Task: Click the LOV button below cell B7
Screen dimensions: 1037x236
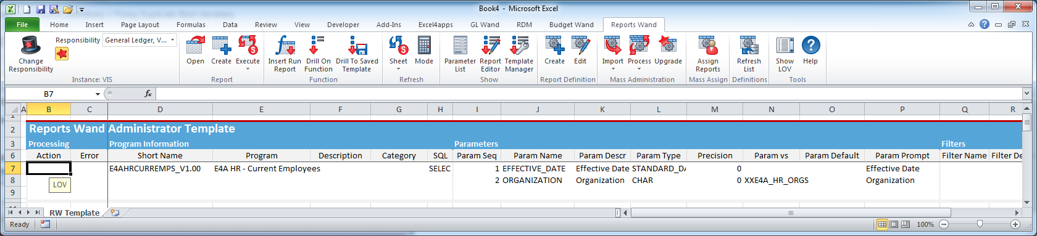Action: 59,184
